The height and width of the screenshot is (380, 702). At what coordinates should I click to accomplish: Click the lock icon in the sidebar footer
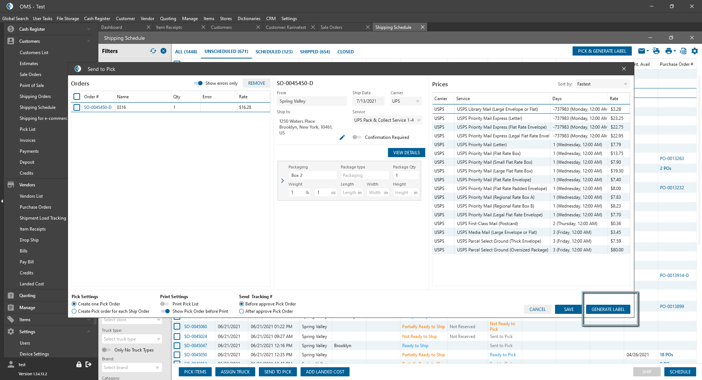pyautogui.click(x=79, y=364)
